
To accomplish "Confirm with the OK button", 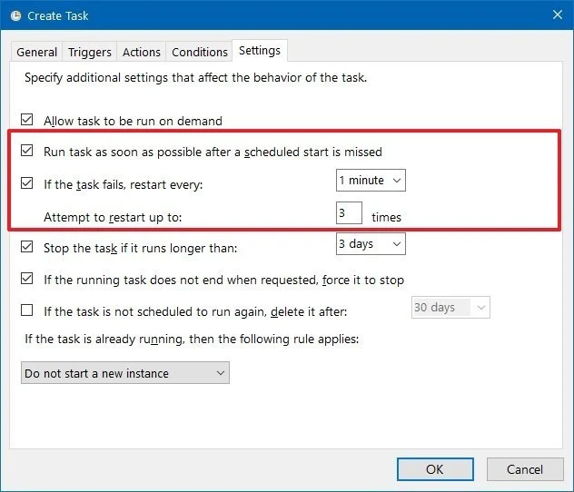I will (435, 469).
